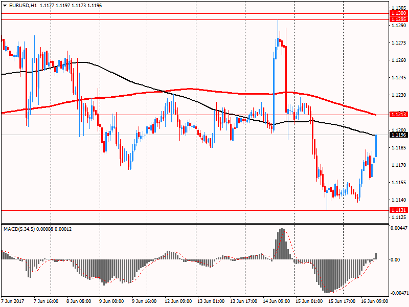Click the 1.1170 price scale value
The image size is (409, 307).
[x=399, y=165]
